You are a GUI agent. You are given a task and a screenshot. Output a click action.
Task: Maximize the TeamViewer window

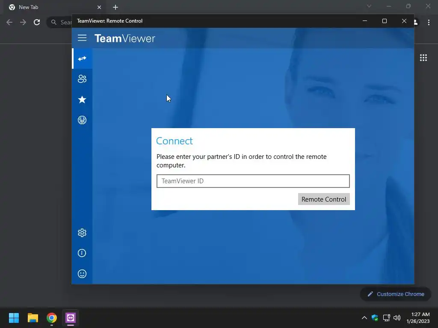pyautogui.click(x=385, y=21)
